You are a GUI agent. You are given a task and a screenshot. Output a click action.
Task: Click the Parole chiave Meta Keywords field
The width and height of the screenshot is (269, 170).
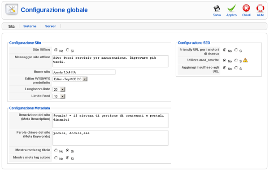(x=110, y=138)
